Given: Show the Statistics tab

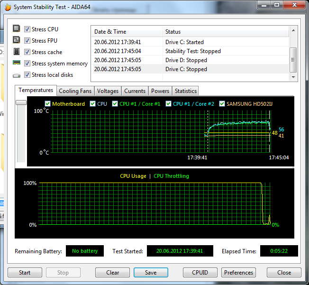Looking at the screenshot, I should pyautogui.click(x=185, y=91).
